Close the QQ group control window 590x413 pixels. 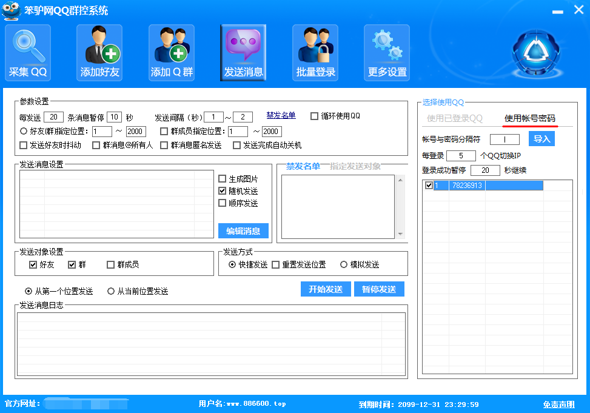click(x=578, y=10)
